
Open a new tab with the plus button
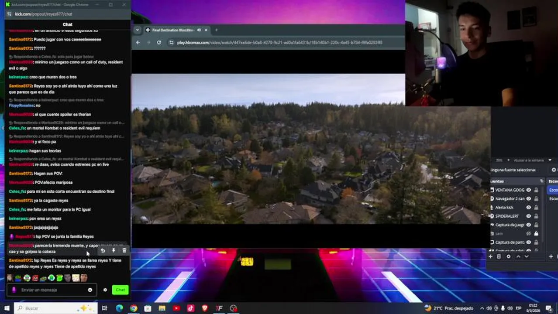coord(216,30)
